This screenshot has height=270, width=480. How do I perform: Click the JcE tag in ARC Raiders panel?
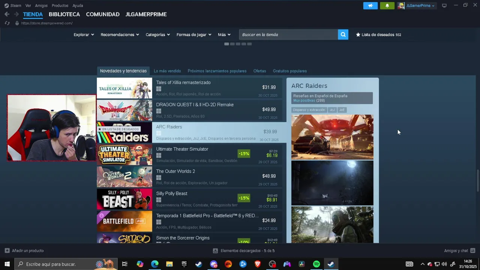[x=342, y=110]
